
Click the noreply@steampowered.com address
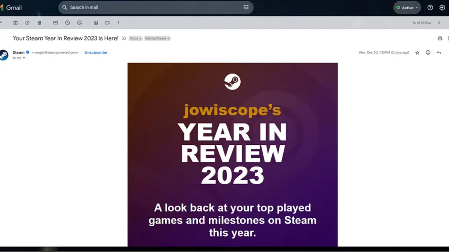point(55,52)
